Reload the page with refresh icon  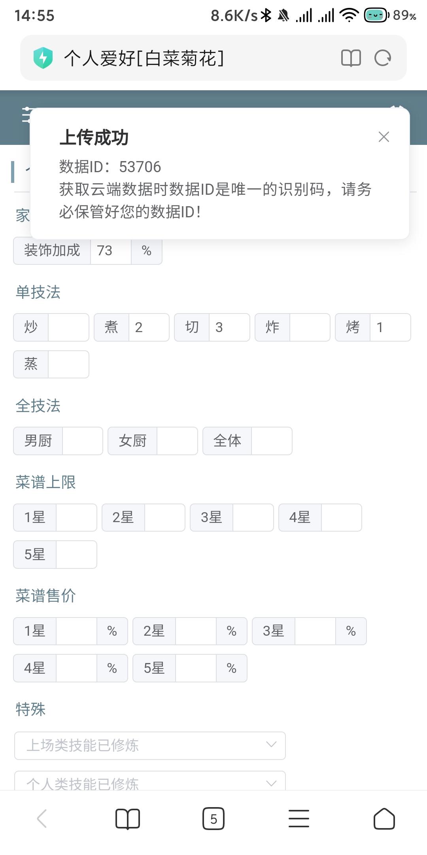(x=382, y=58)
